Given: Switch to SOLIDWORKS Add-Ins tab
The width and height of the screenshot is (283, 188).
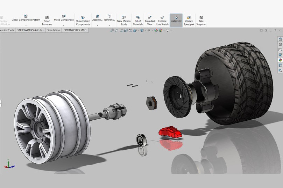Looking at the screenshot, I should click(x=30, y=30).
